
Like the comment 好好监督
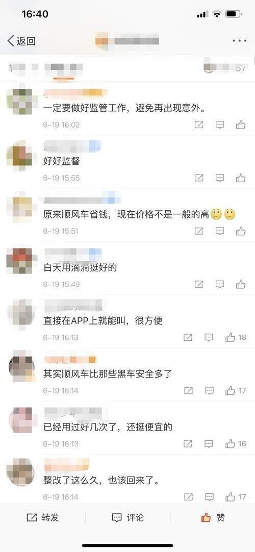pos(241,178)
